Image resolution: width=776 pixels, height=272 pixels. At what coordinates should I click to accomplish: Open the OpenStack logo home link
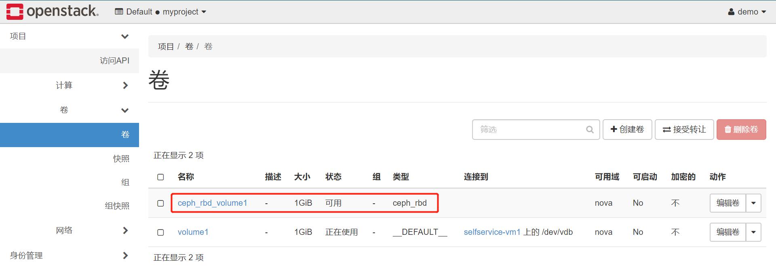click(53, 11)
